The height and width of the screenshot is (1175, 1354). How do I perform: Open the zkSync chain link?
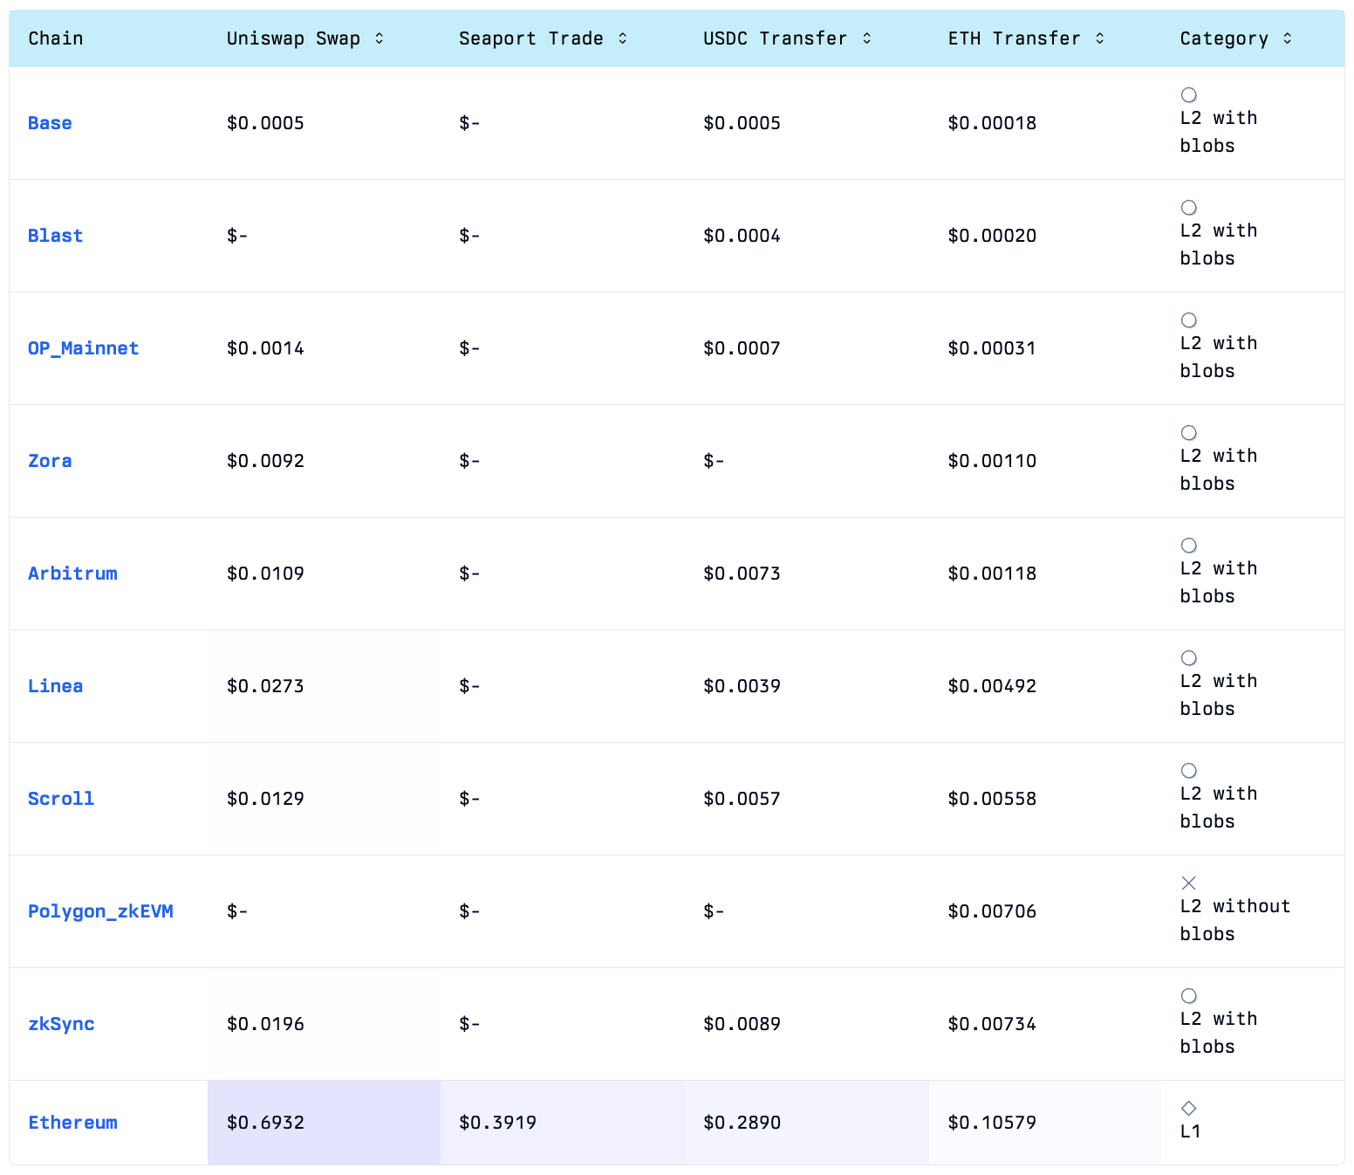point(61,1024)
